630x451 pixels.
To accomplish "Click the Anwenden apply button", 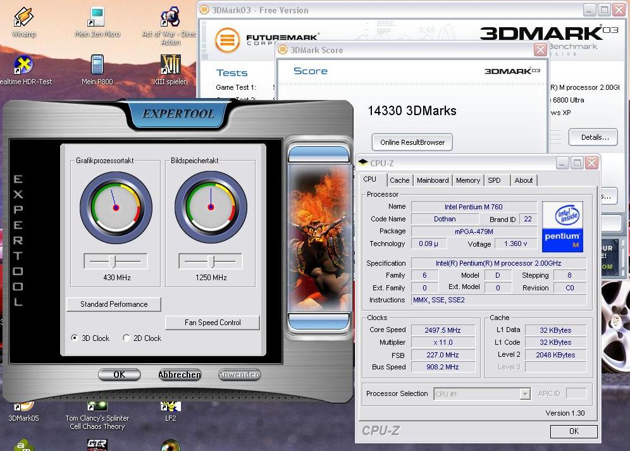I will click(x=240, y=374).
